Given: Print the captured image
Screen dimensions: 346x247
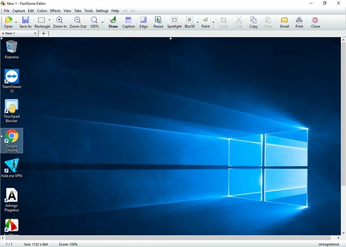Looking at the screenshot, I should tap(299, 22).
